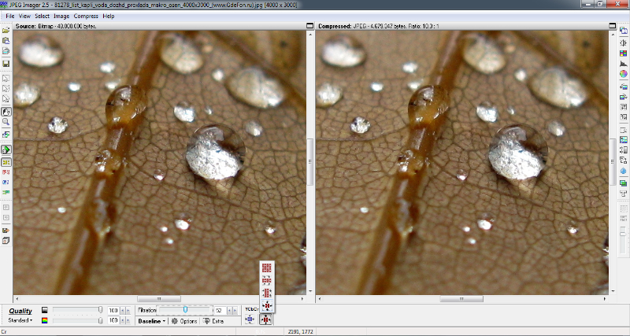Click the Options button

coord(183,321)
